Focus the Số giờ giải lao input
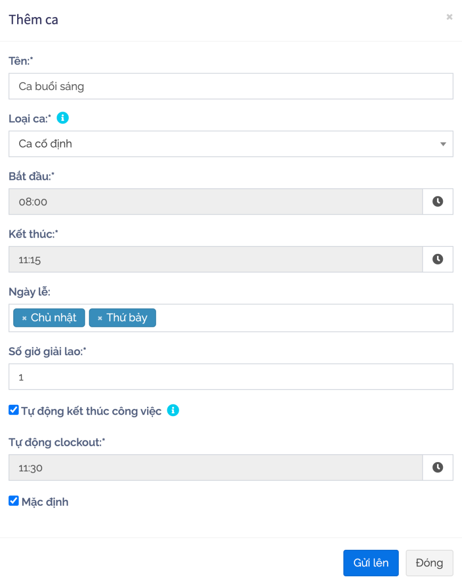 click(231, 377)
